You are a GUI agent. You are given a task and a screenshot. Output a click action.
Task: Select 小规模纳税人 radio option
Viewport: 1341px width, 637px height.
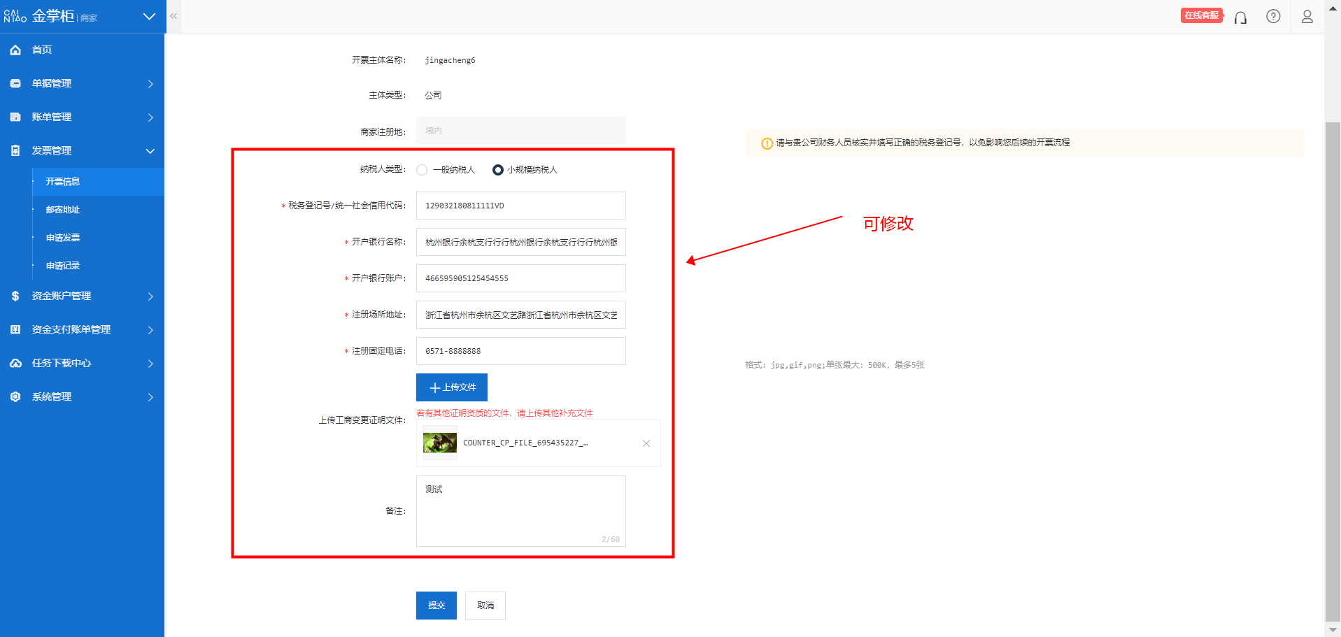coord(498,170)
